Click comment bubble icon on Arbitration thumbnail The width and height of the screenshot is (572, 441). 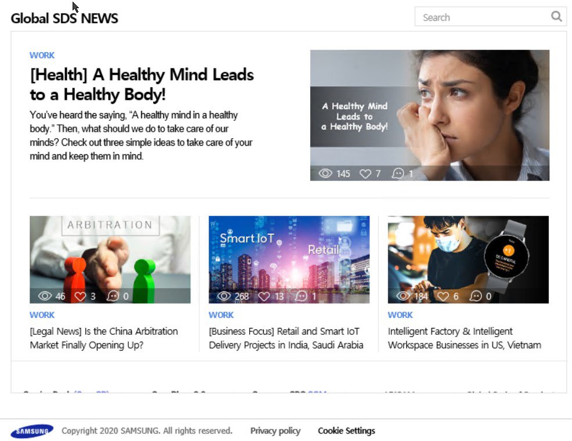(113, 296)
